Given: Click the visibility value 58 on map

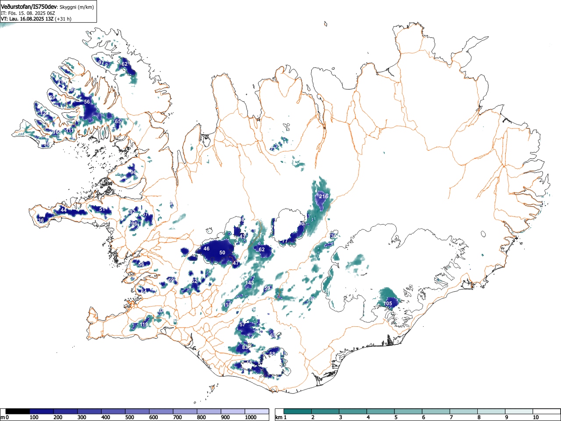Looking at the screenshot, I should pos(272,354).
